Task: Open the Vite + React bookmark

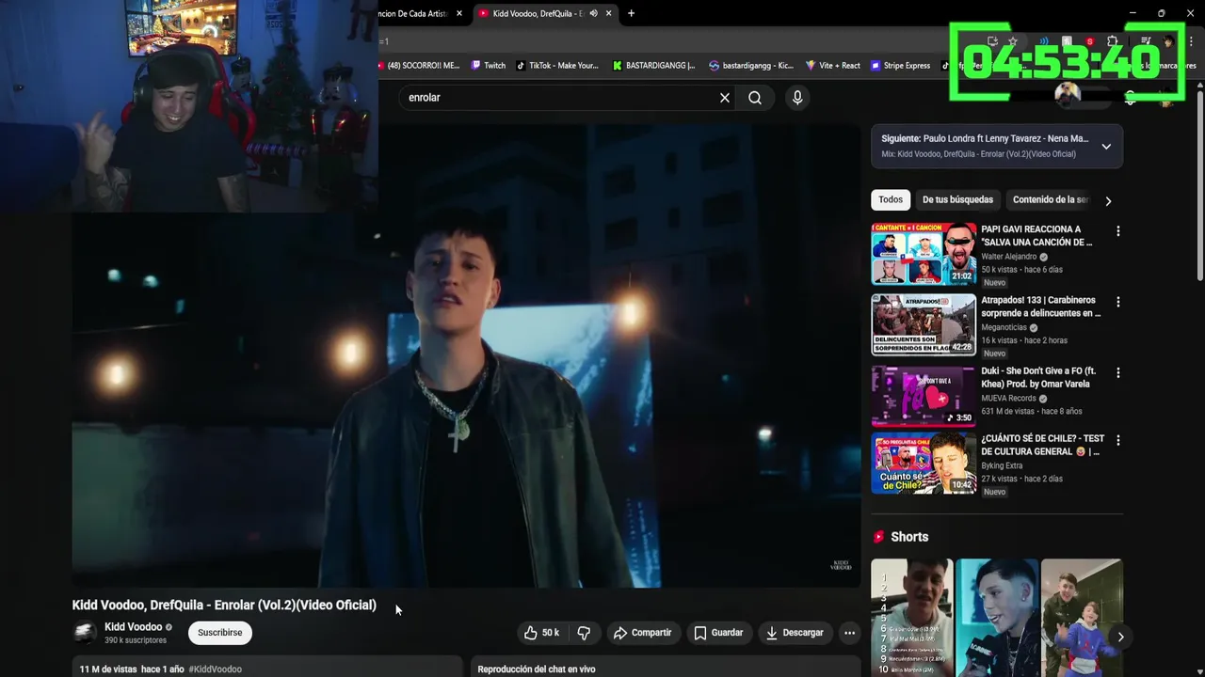Action: tap(833, 66)
